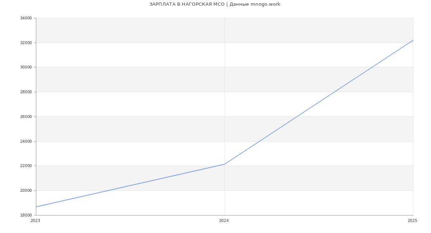
Task: Click the 26000 y-axis label
Action: click(26, 117)
